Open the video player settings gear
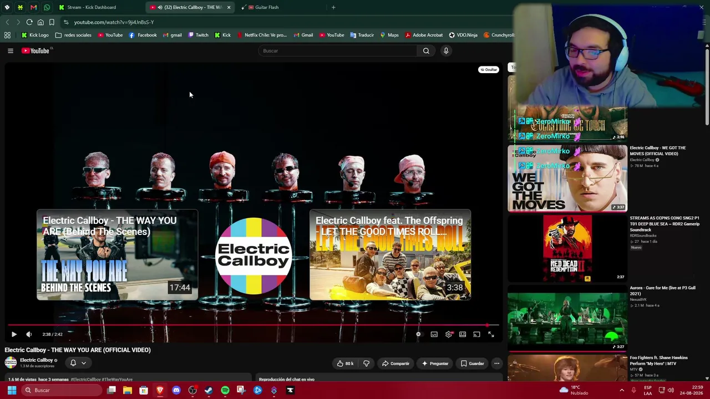The height and width of the screenshot is (399, 710). point(449,334)
